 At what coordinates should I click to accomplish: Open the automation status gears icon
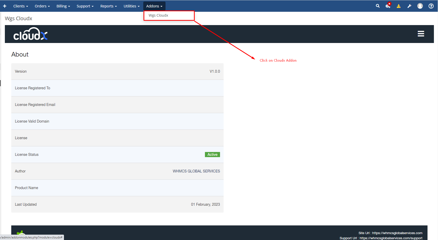(388, 6)
